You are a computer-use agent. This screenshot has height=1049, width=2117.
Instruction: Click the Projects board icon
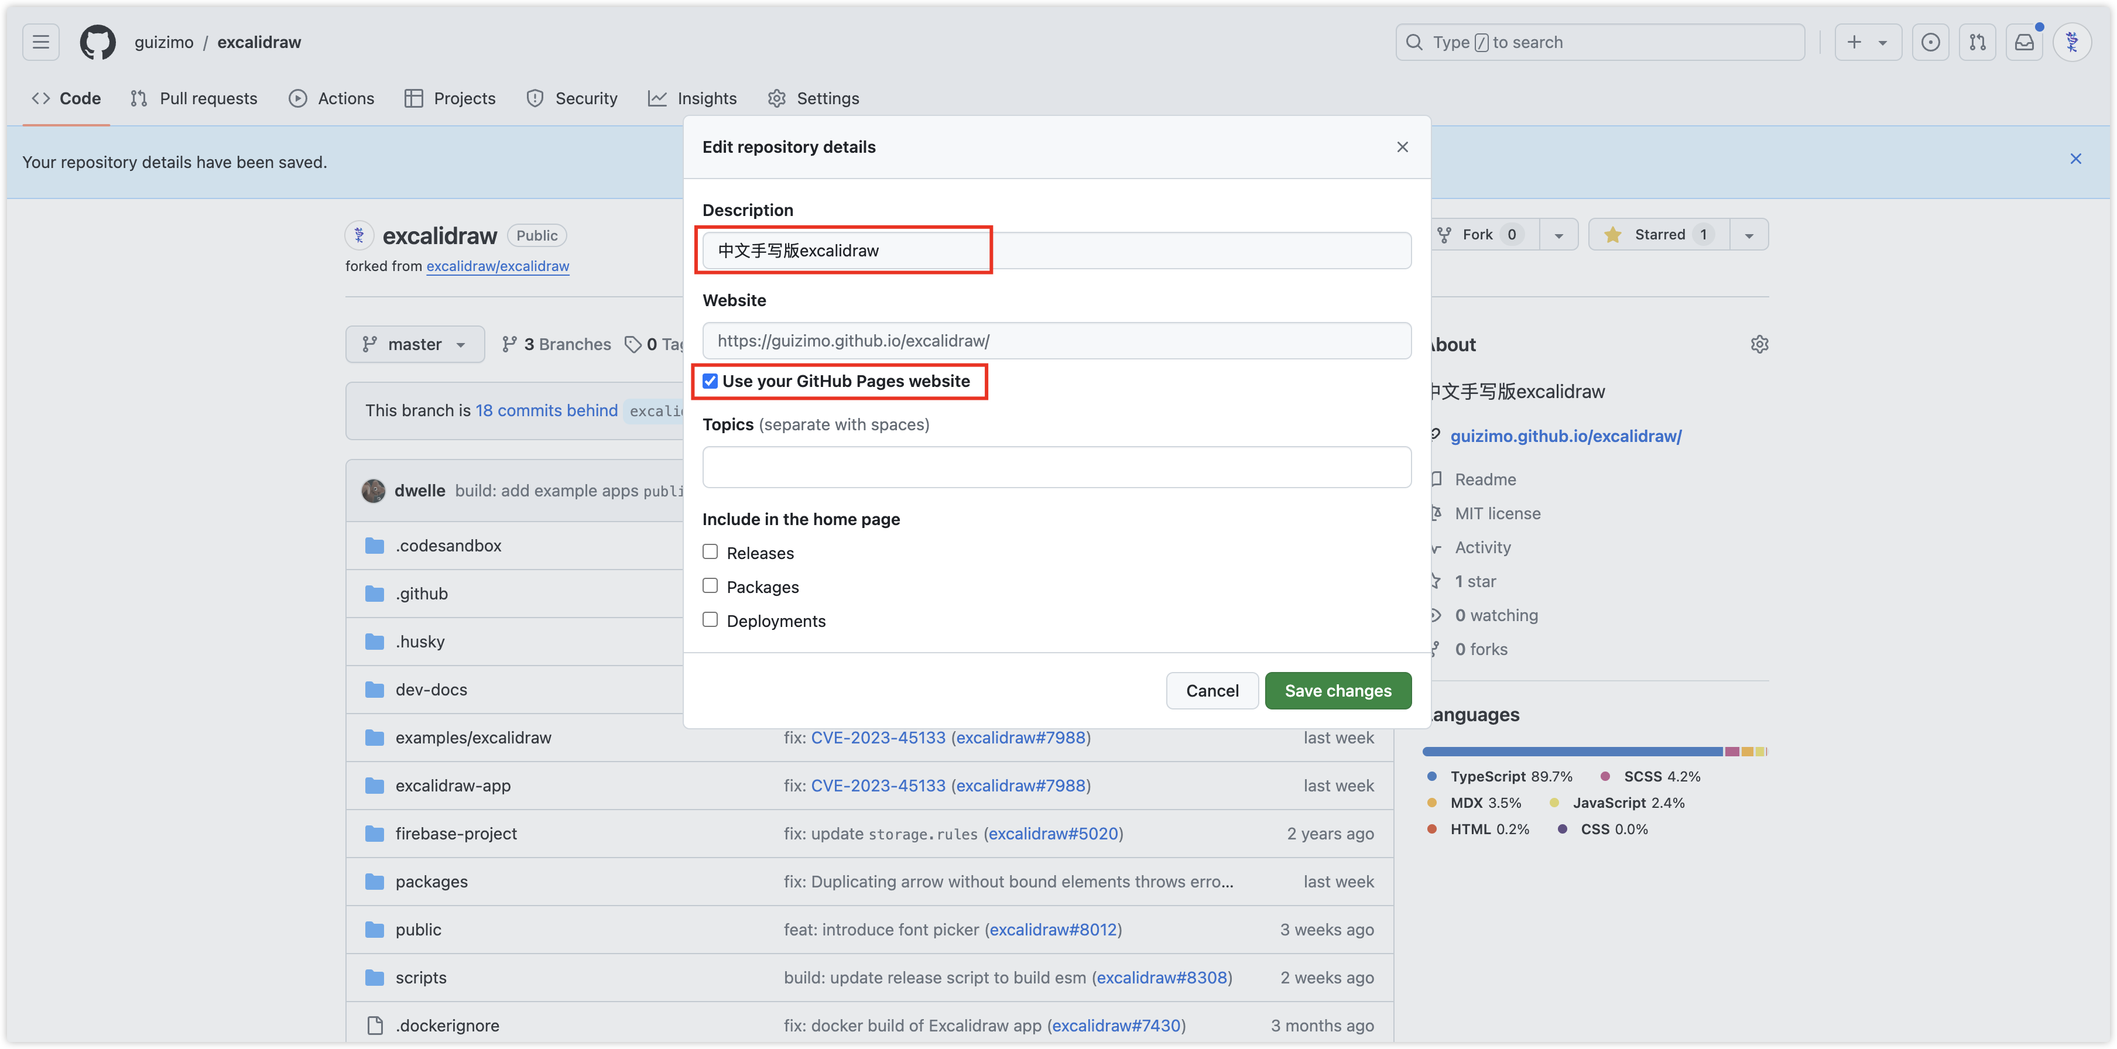(x=413, y=97)
